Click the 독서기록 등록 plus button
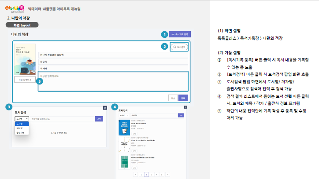 (x=180, y=34)
